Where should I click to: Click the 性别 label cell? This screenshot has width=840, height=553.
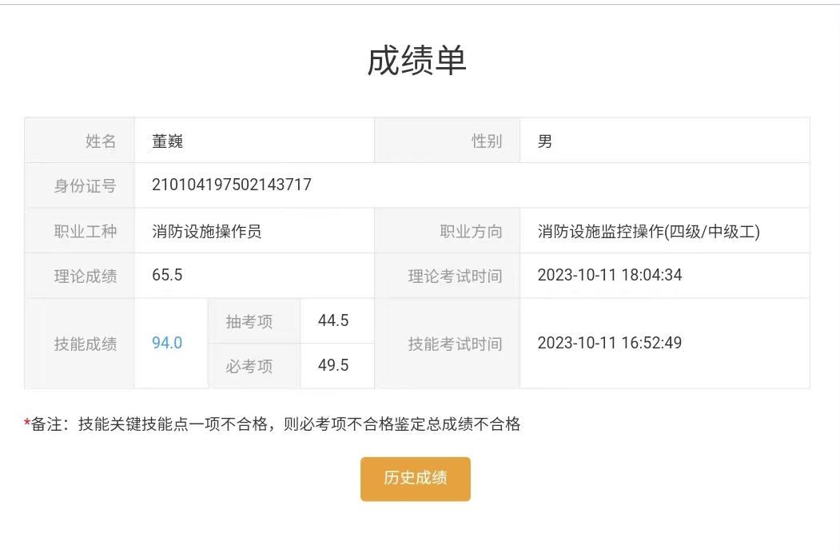447,141
